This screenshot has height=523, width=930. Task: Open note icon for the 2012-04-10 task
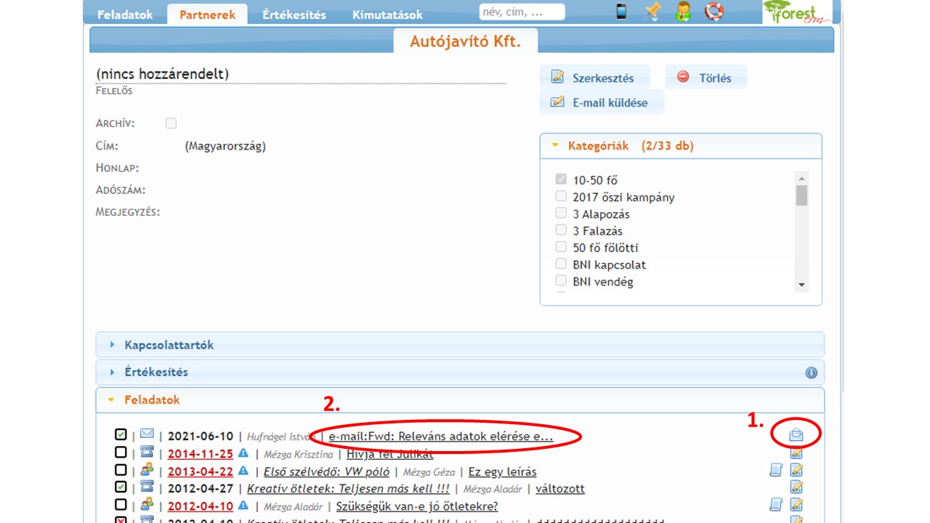tap(776, 504)
